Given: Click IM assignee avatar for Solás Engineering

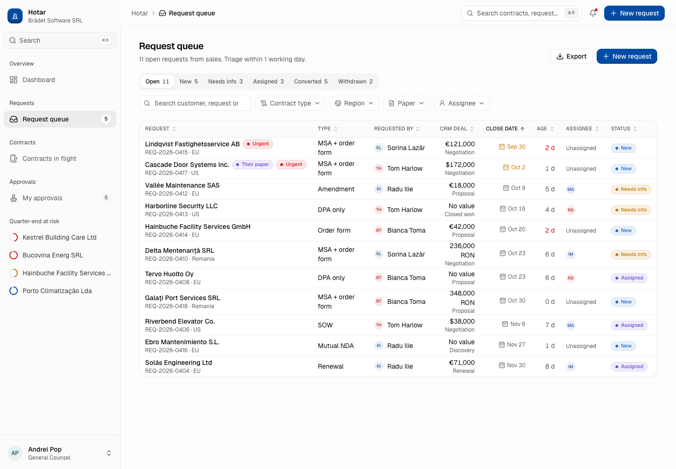Looking at the screenshot, I should coord(570,367).
